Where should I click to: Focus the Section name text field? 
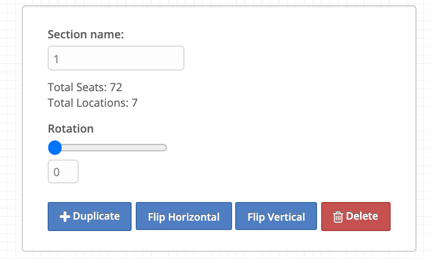(116, 58)
